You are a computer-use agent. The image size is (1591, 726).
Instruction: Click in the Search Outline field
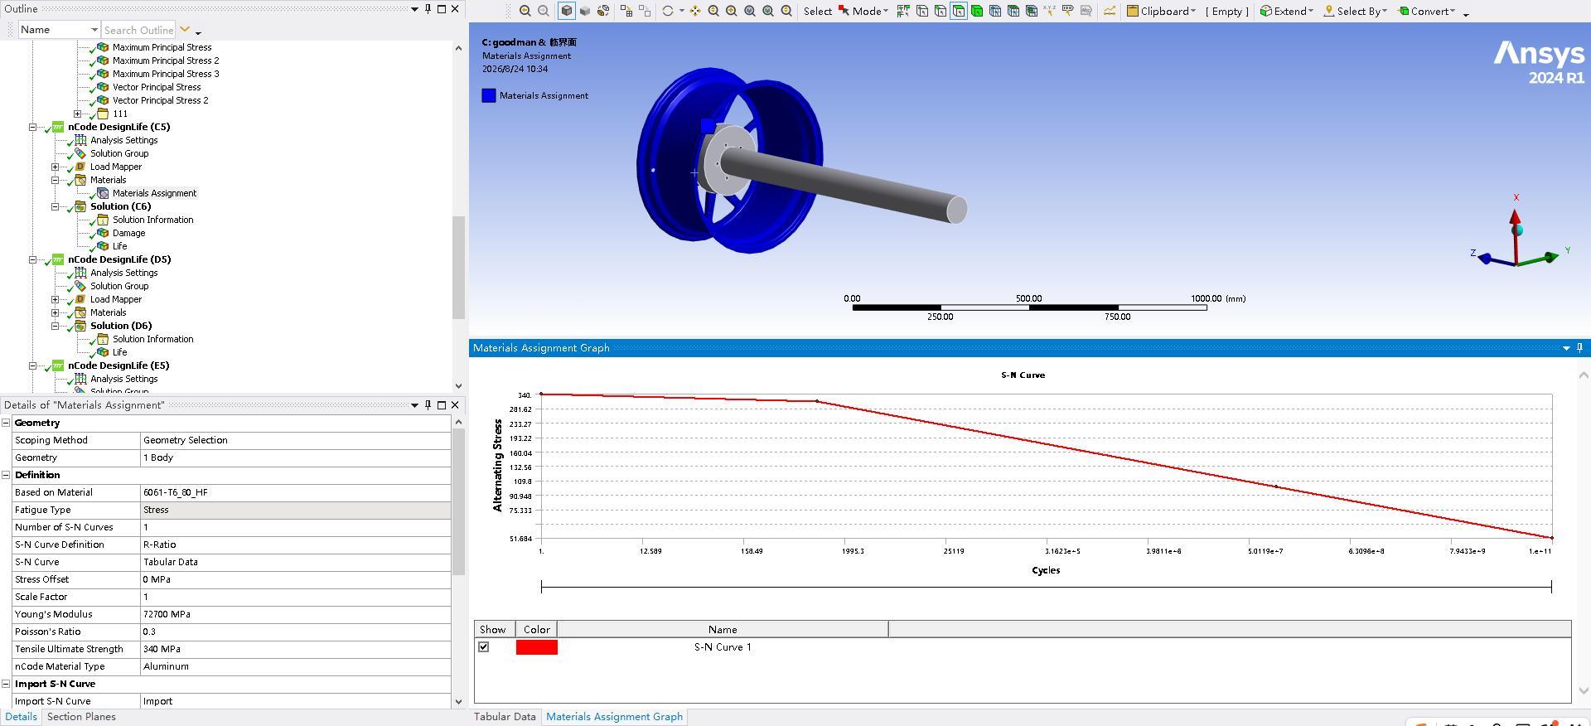pyautogui.click(x=138, y=30)
